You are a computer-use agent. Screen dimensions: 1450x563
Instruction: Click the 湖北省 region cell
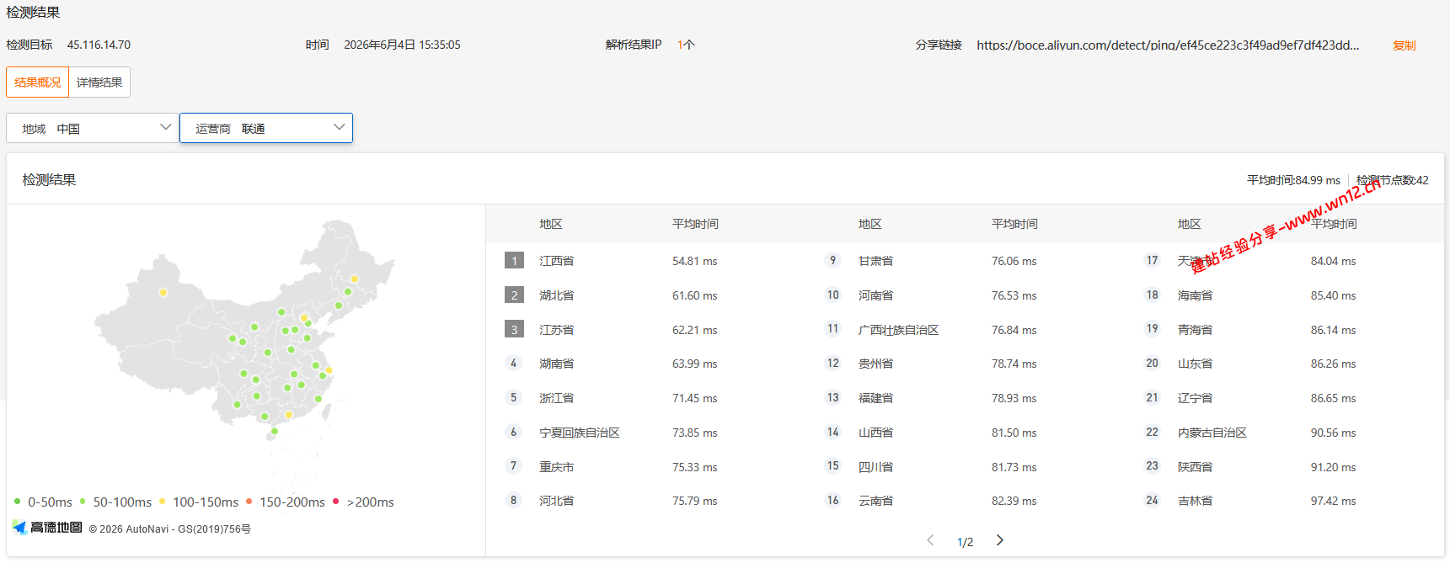[x=557, y=296]
